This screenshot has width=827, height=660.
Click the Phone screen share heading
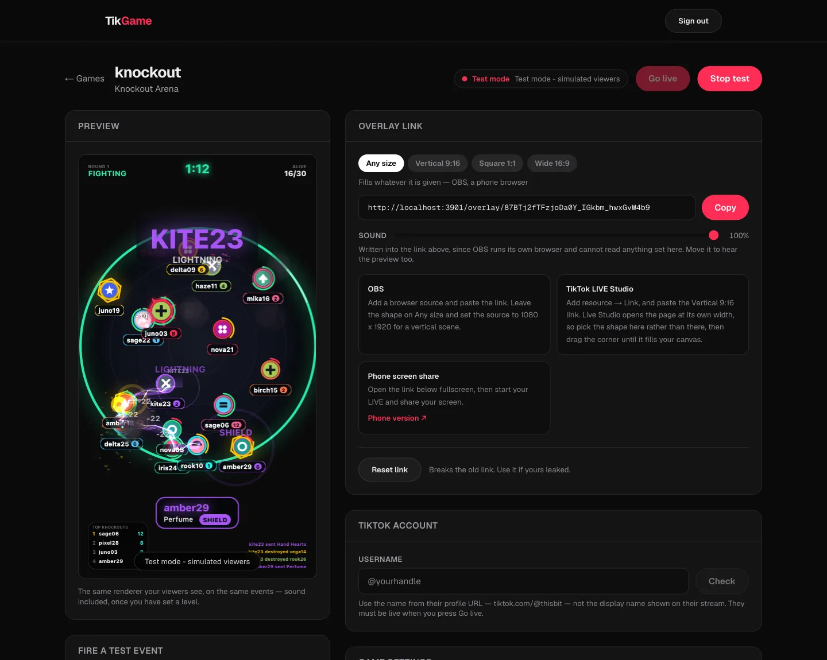(x=403, y=376)
